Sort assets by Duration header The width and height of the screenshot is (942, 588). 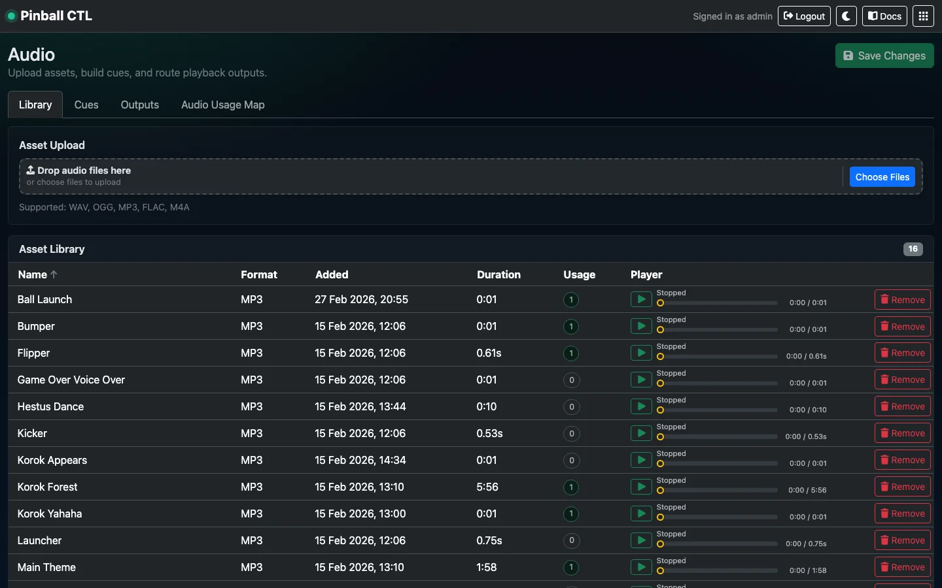[x=498, y=275]
